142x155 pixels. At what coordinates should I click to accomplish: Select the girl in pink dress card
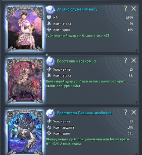[x=25, y=28]
